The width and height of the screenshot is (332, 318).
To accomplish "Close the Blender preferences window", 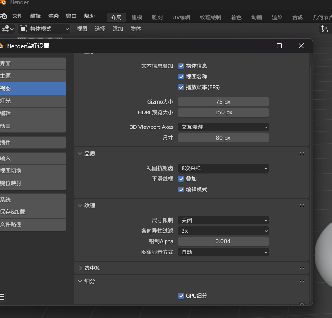I will pyautogui.click(x=301, y=46).
